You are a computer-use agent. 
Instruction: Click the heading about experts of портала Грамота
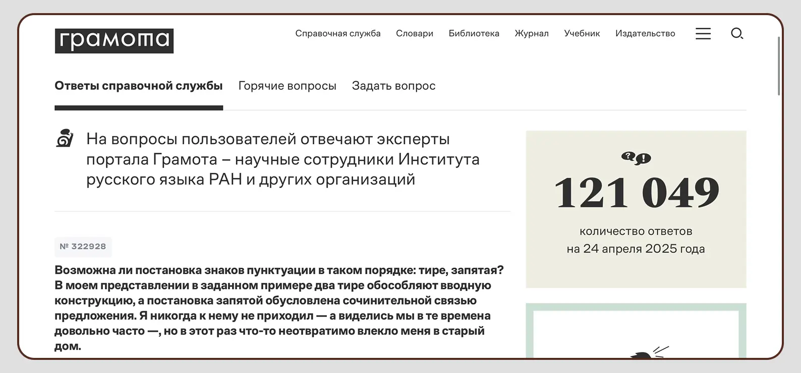click(x=282, y=159)
